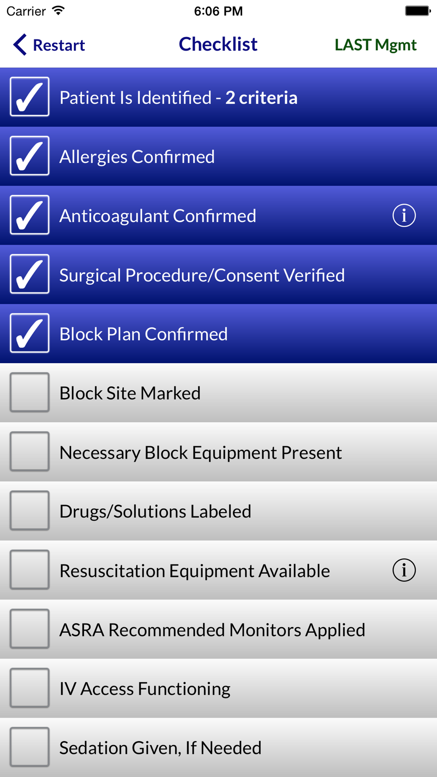This screenshot has height=777, width=437.
Task: Check Sedation Given, If Needed box
Action: 30,747
